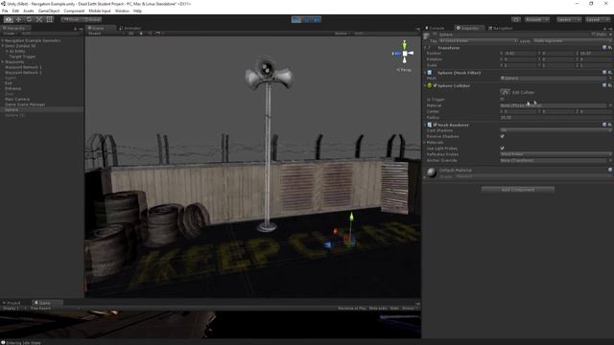Image resolution: width=614 pixels, height=345 pixels.
Task: Toggle scene lighting button in Scene toolbar
Action: tap(141, 34)
